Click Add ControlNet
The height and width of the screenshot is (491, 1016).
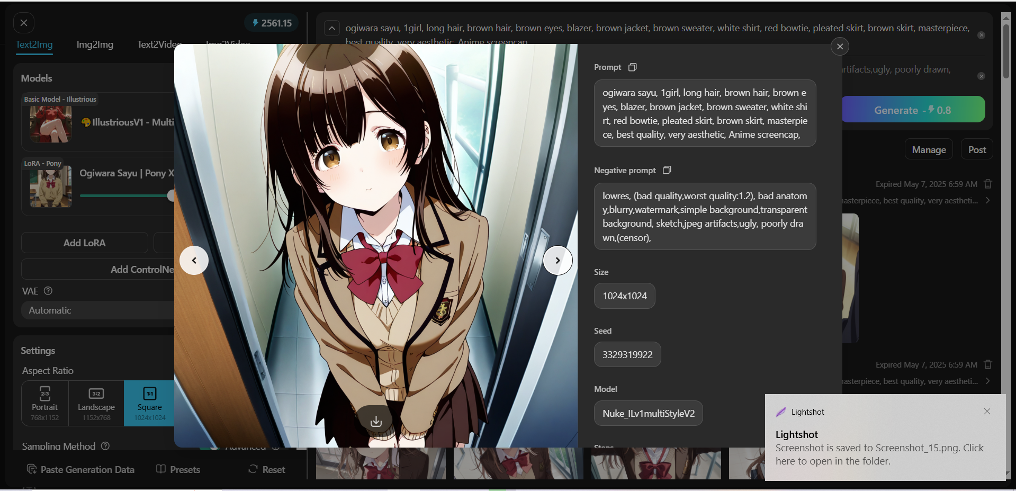tap(142, 269)
